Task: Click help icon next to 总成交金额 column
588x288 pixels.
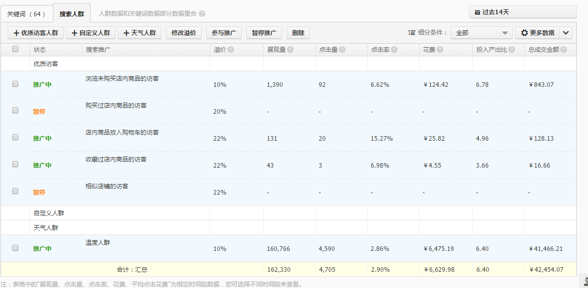Action: tap(564, 50)
